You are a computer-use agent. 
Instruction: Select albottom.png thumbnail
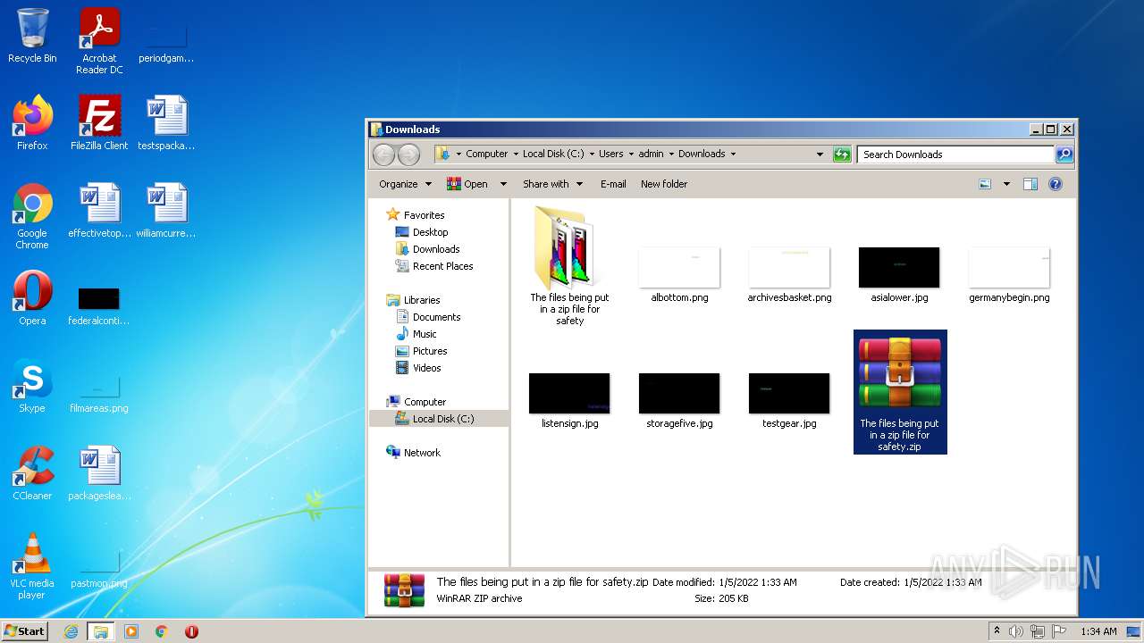(x=679, y=274)
